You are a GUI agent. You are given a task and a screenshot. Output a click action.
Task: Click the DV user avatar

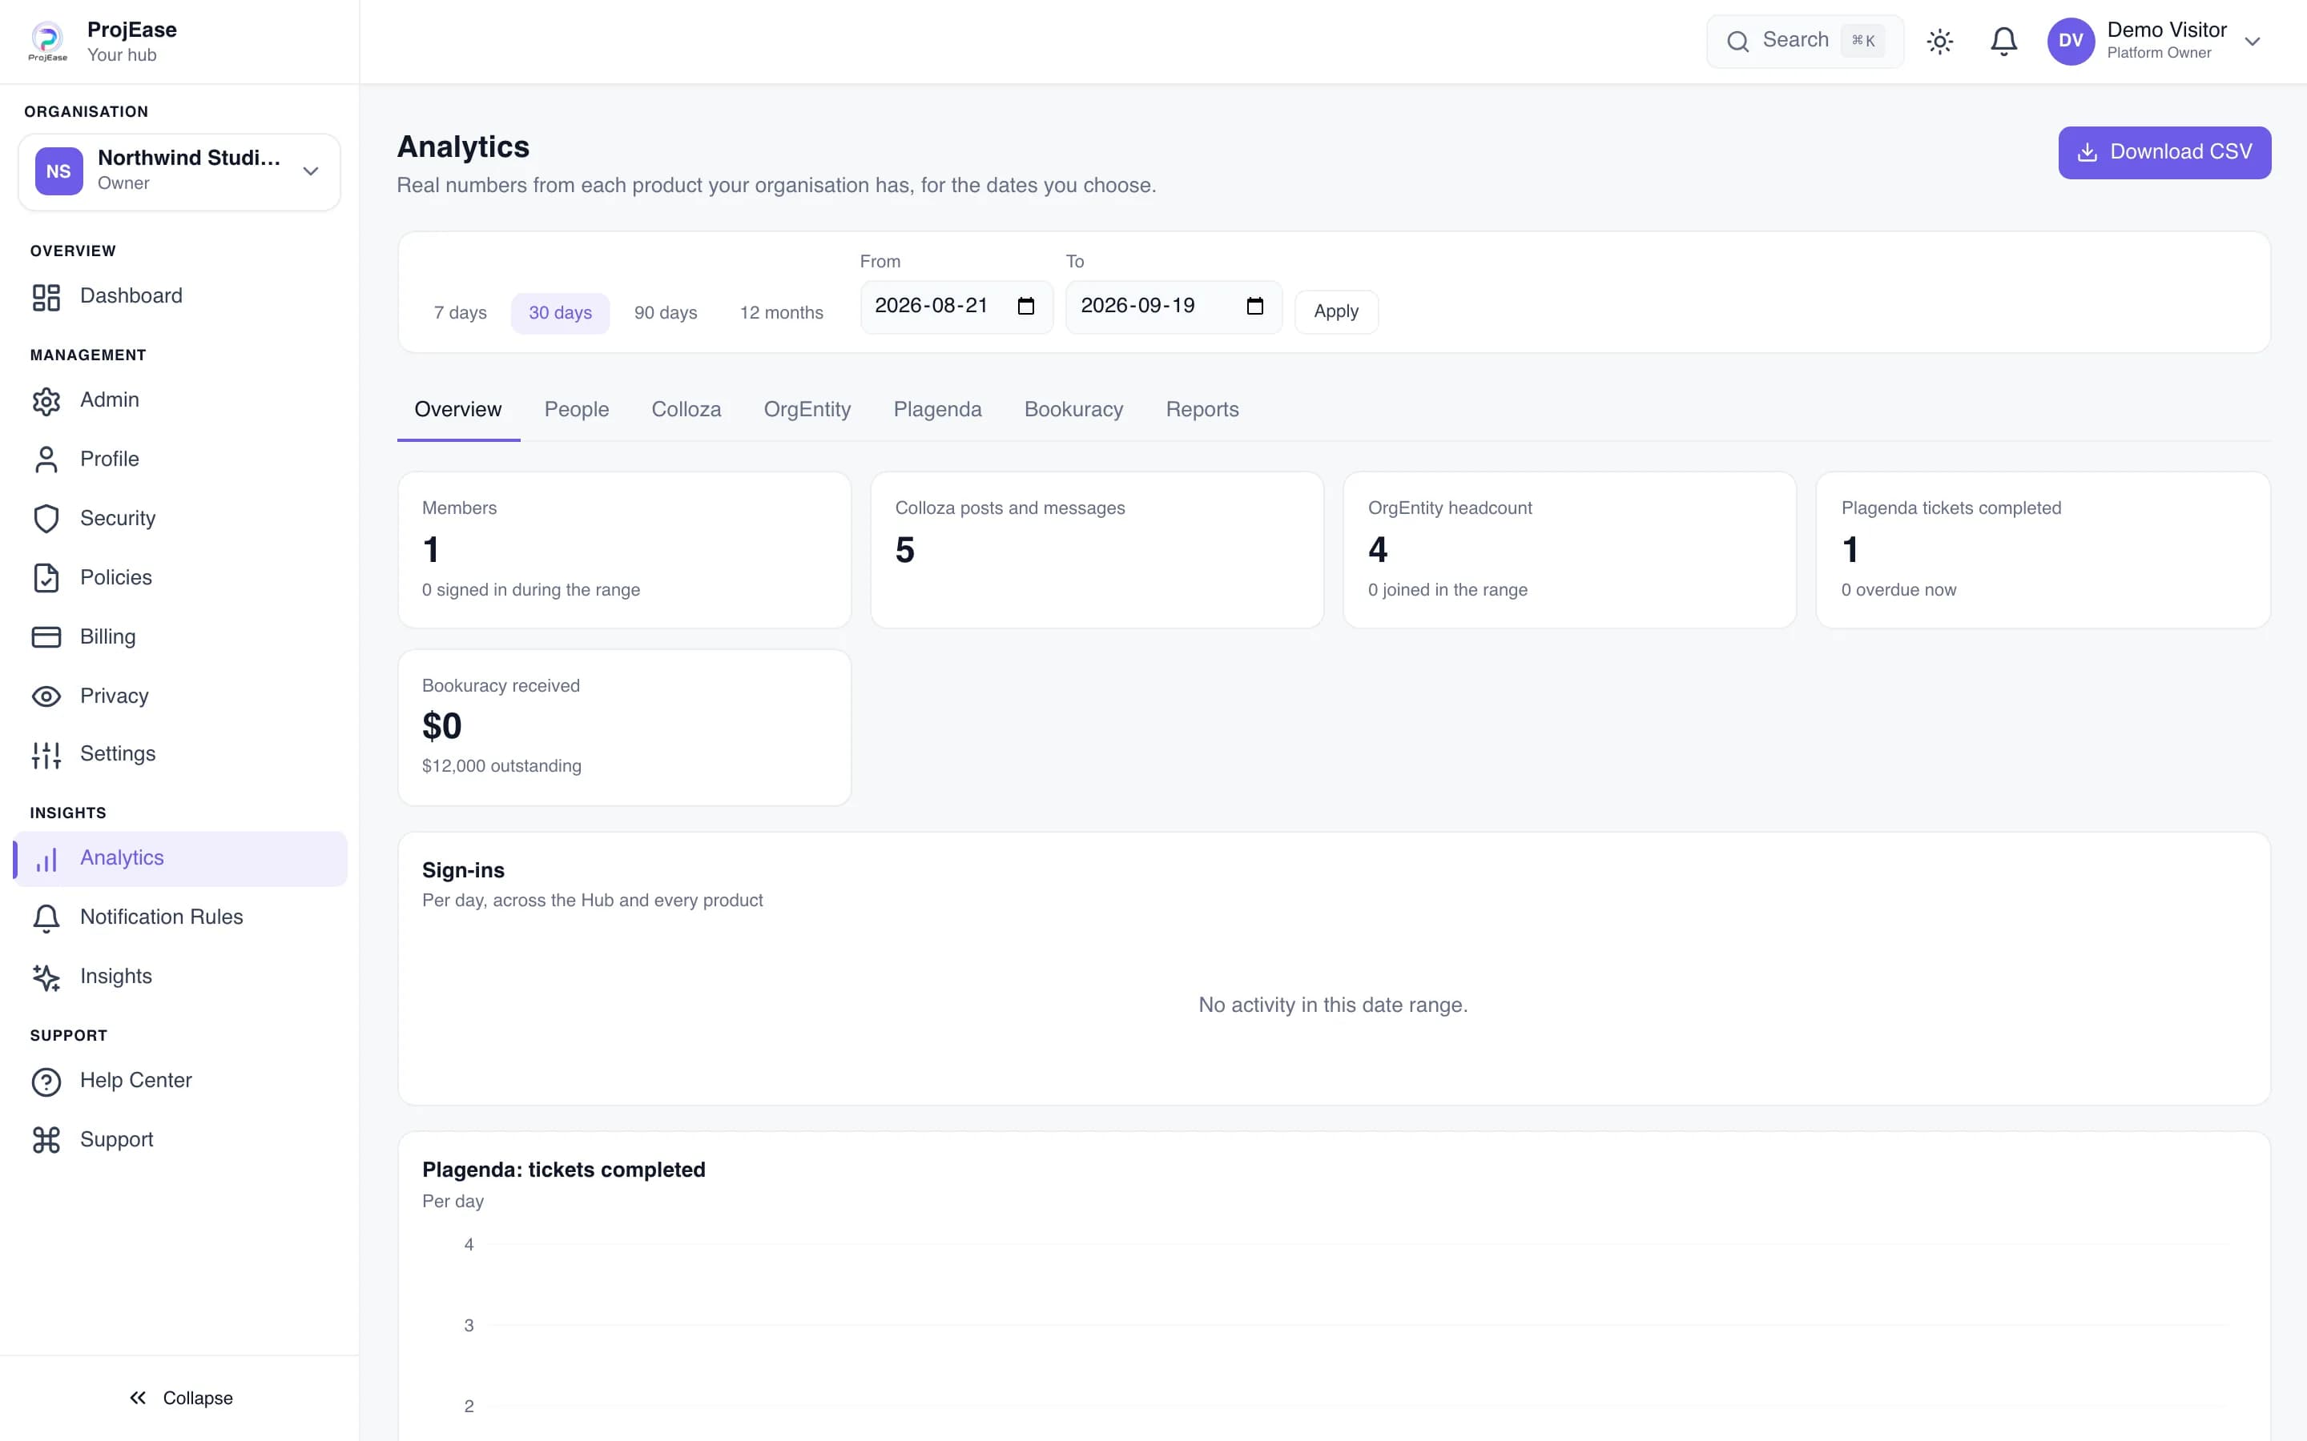point(2070,41)
